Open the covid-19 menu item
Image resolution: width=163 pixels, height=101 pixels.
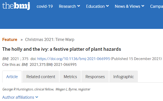45,6
